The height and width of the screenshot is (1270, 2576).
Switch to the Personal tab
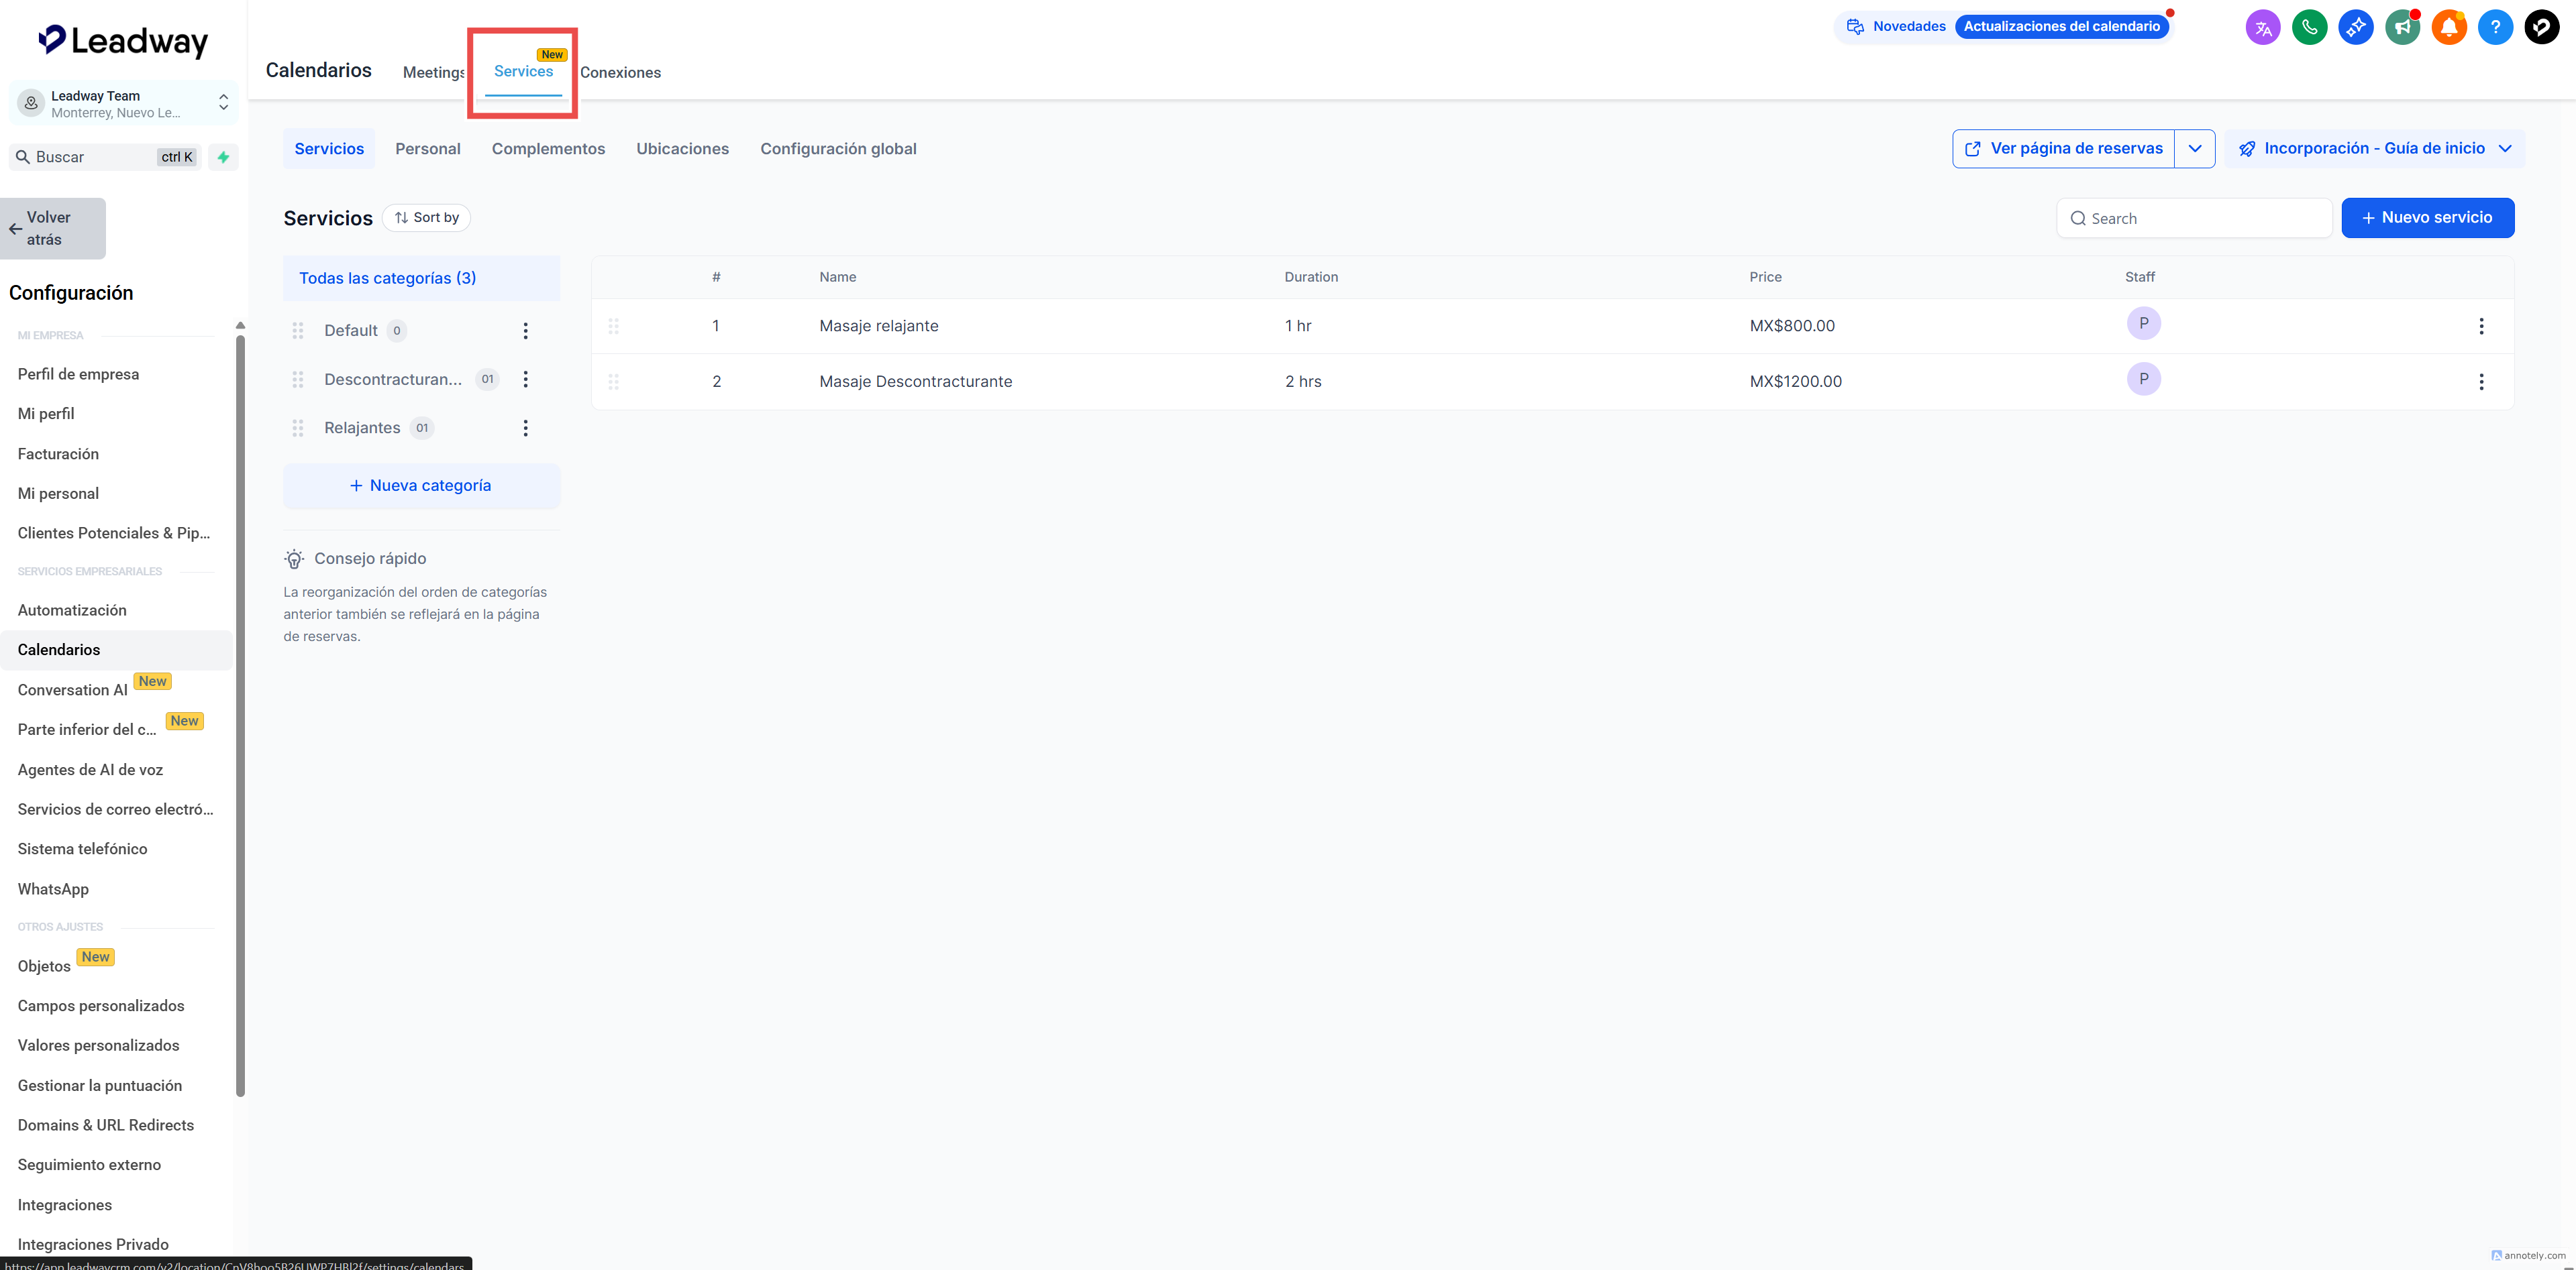[427, 149]
